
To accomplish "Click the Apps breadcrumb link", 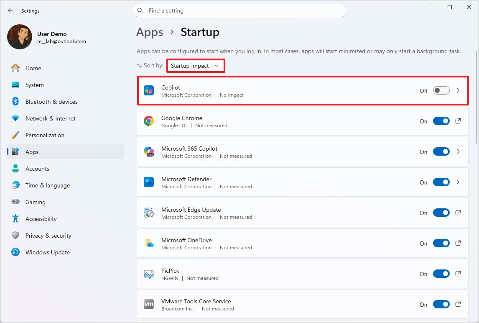I will [x=150, y=32].
